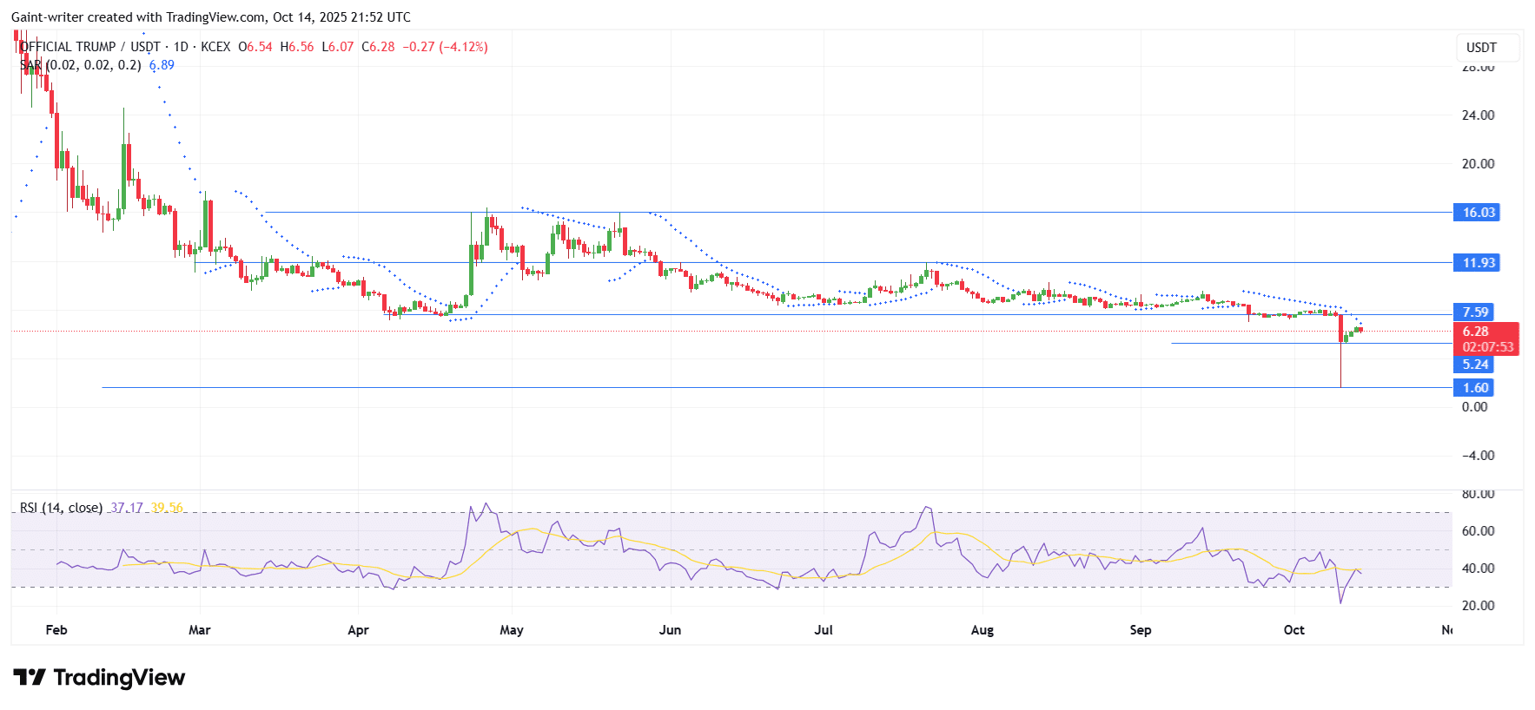1535x710 pixels.
Task: Select the 11.93 price level label
Action: [1478, 263]
